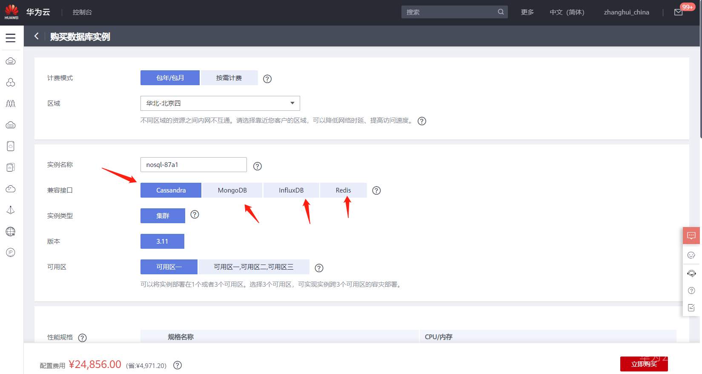This screenshot has height=374, width=702.
Task: Click help icon next to billing mode
Action: pos(267,79)
